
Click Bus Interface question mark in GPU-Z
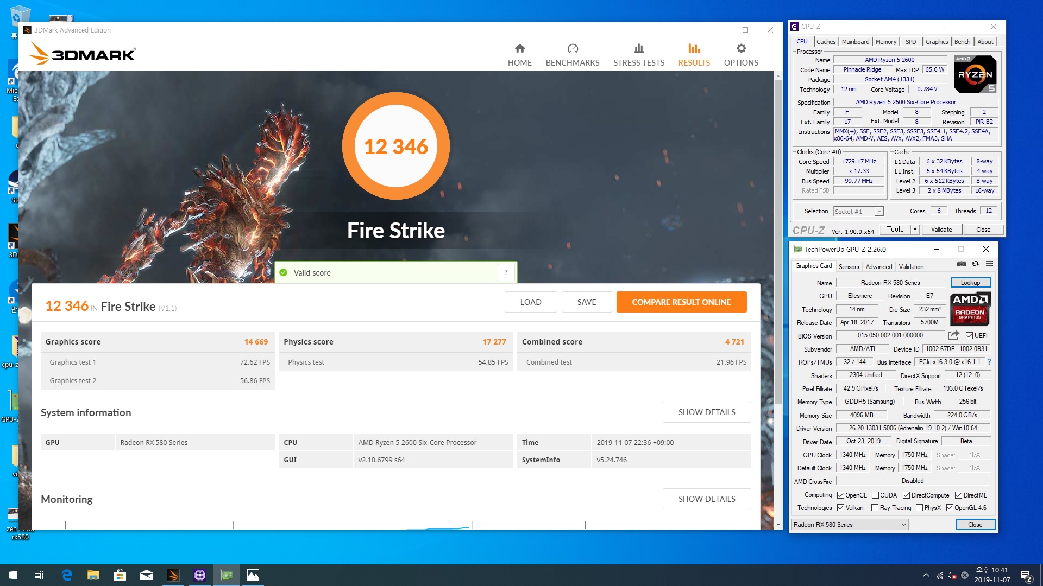[989, 362]
